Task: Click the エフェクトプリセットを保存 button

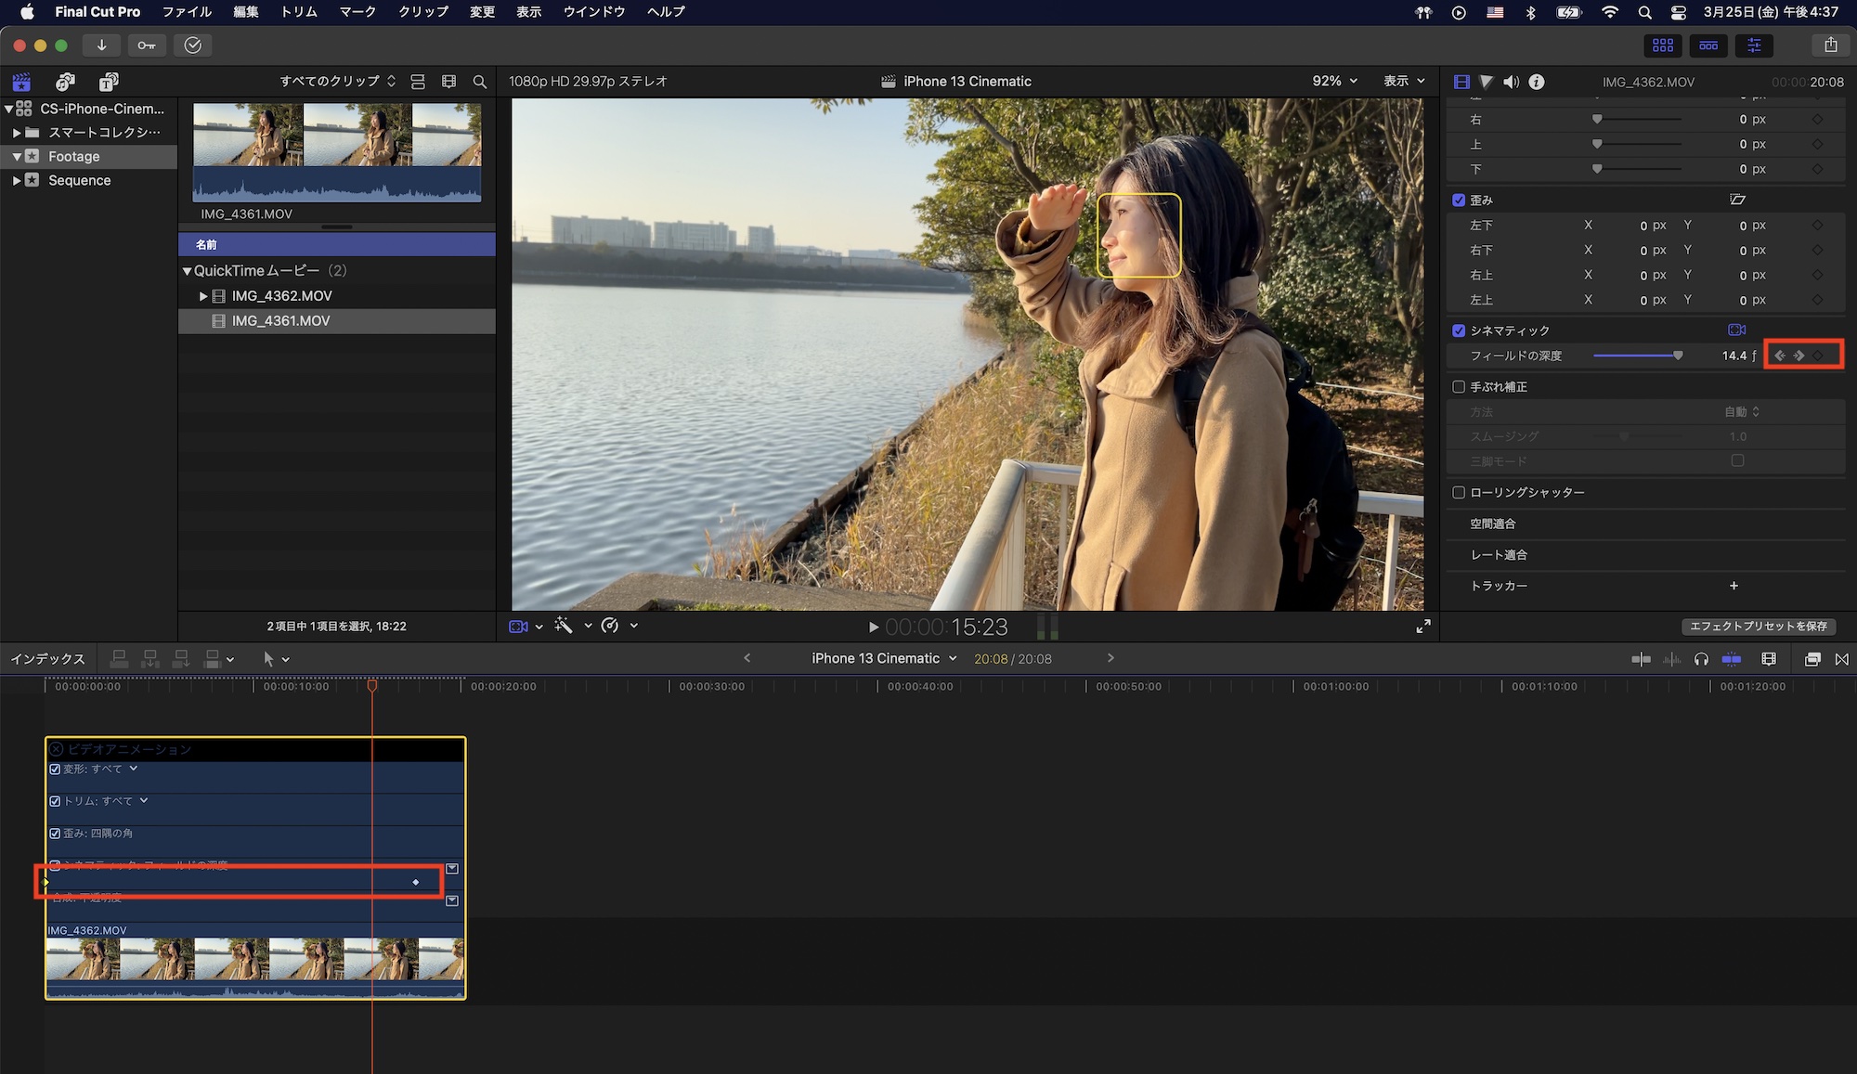Action: tap(1758, 627)
